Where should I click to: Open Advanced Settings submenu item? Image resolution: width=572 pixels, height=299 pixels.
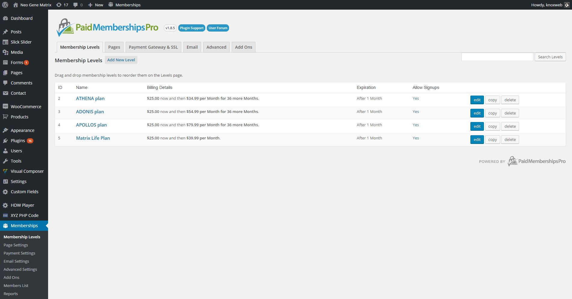(20, 269)
